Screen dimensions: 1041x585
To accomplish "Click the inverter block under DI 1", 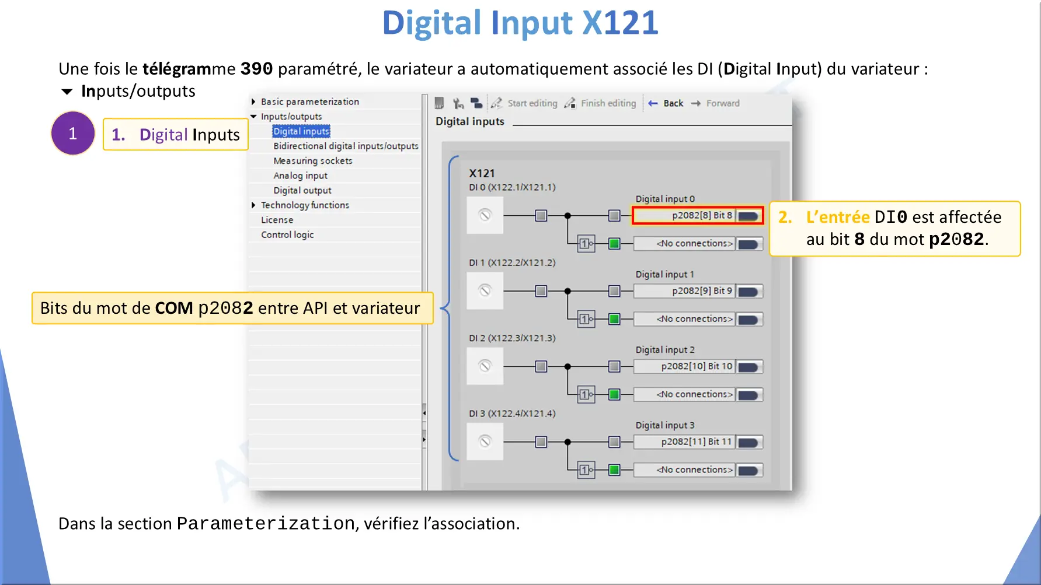I will (586, 319).
